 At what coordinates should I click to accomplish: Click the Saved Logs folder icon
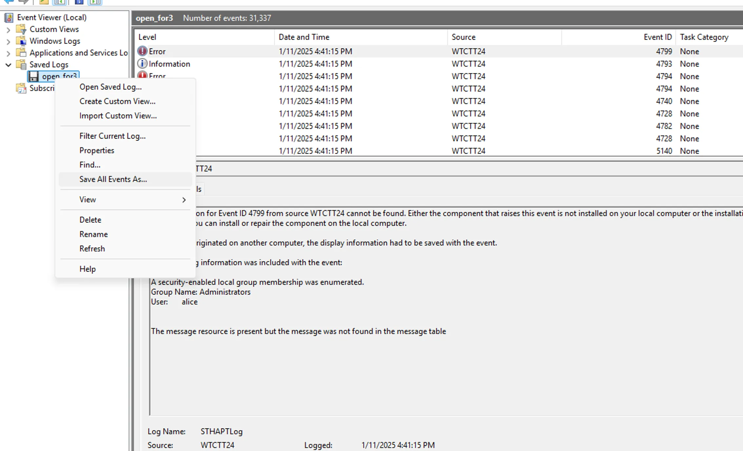[21, 65]
